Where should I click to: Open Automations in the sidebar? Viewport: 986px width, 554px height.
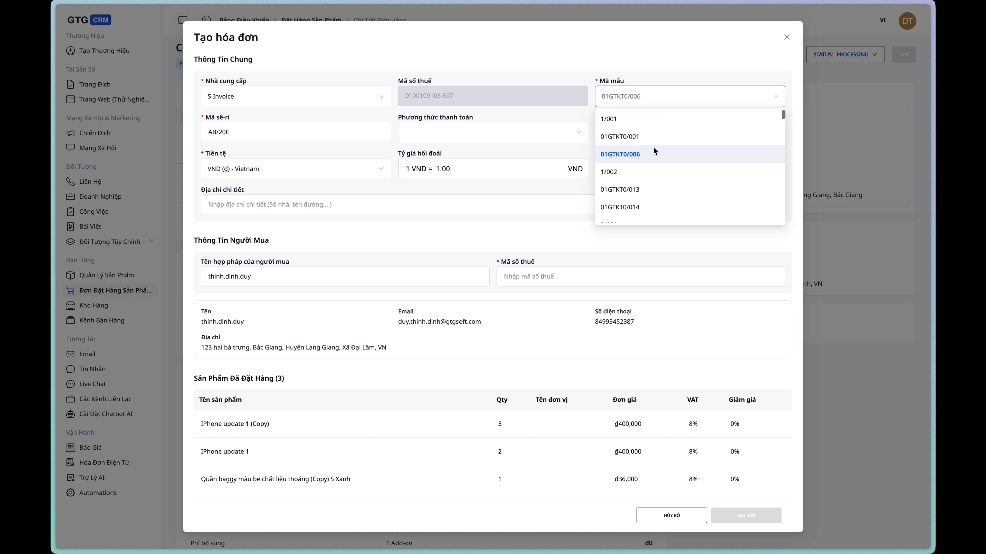point(98,492)
